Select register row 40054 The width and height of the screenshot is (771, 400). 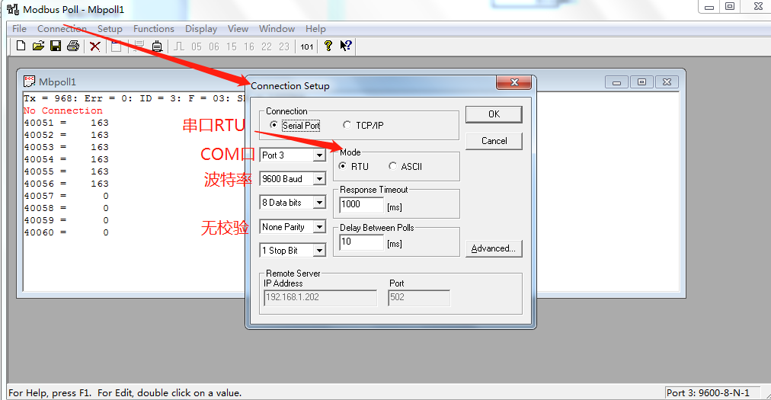pyautogui.click(x=66, y=159)
